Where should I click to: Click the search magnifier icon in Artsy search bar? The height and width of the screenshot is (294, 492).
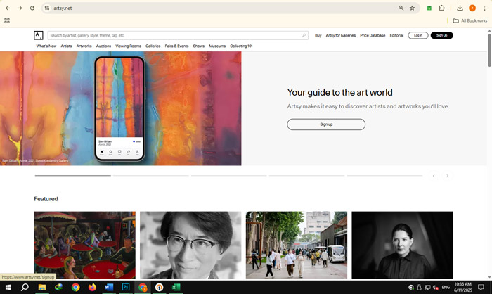304,35
